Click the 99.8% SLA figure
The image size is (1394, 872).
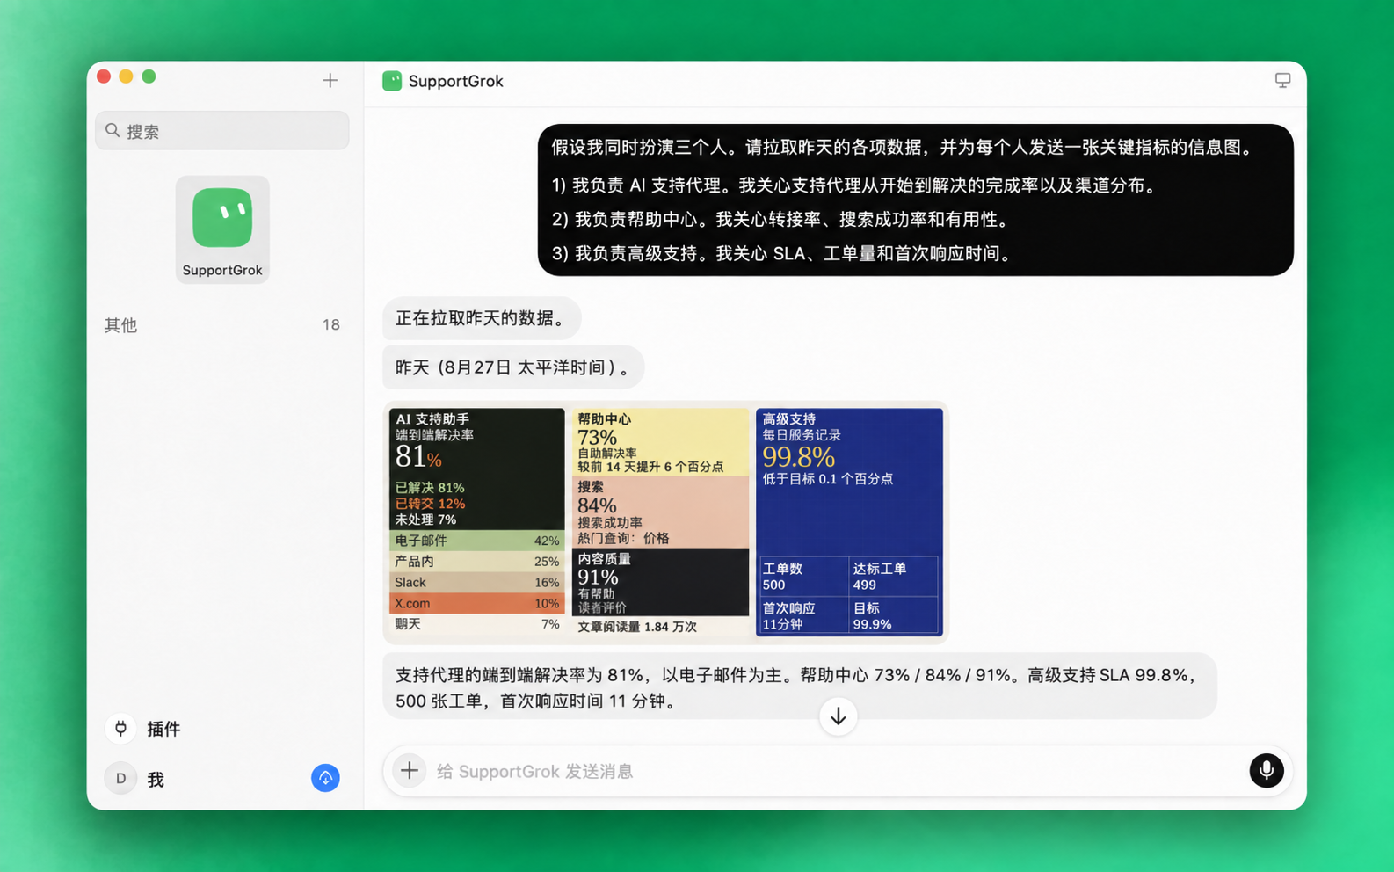click(798, 457)
